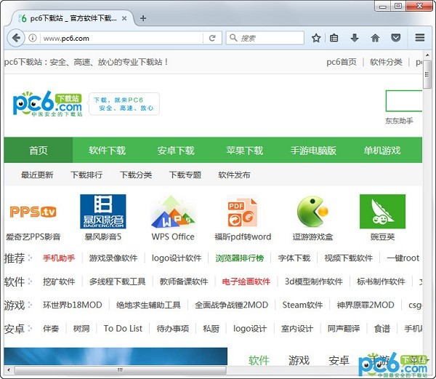Click the pc6.com site logo
The image size is (436, 379).
pos(47,103)
